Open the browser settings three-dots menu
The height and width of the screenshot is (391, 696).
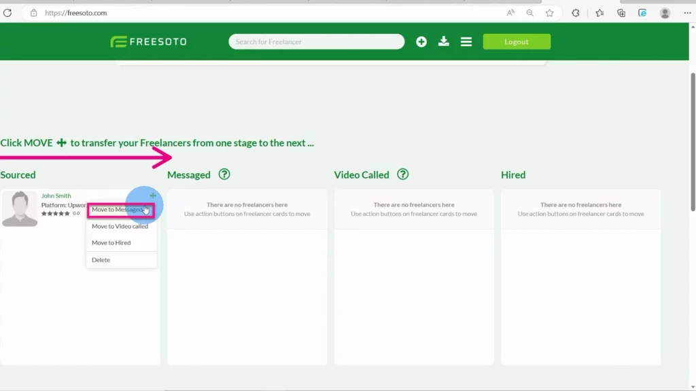pos(687,13)
